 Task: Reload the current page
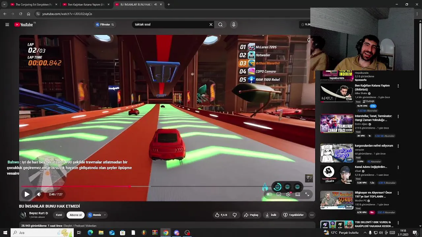pyautogui.click(x=20, y=14)
